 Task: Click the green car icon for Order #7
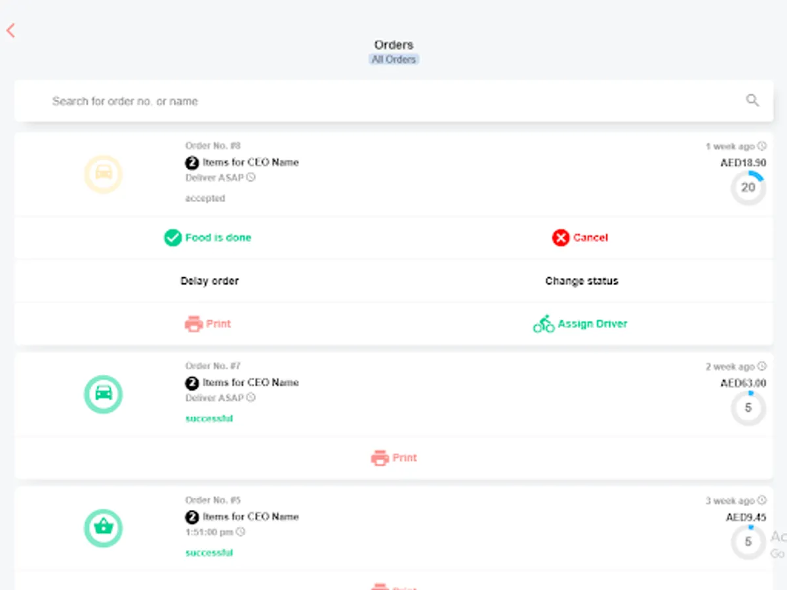point(103,394)
